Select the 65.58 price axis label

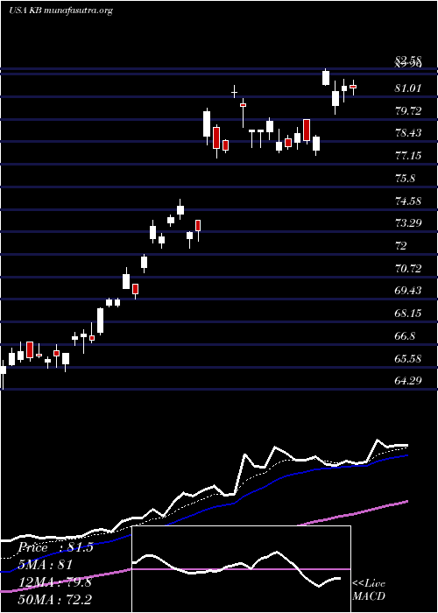(x=408, y=359)
